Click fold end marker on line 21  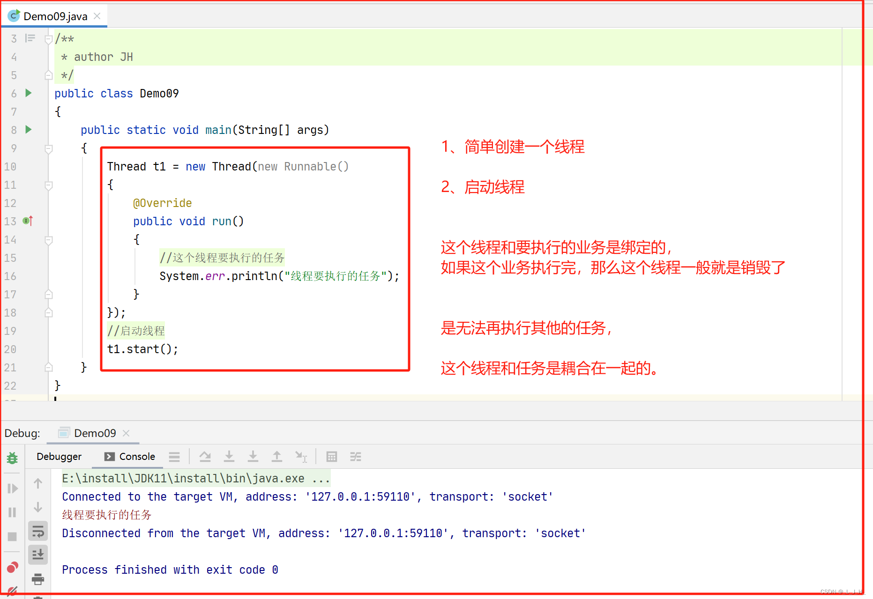click(x=48, y=367)
